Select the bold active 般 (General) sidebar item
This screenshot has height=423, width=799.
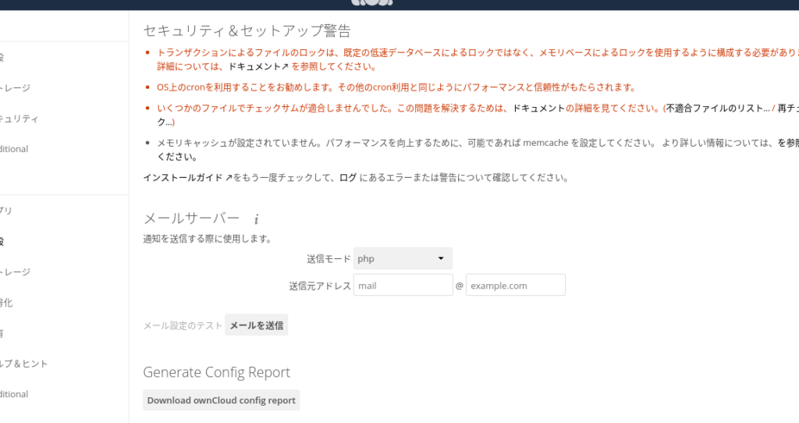click(x=3, y=241)
